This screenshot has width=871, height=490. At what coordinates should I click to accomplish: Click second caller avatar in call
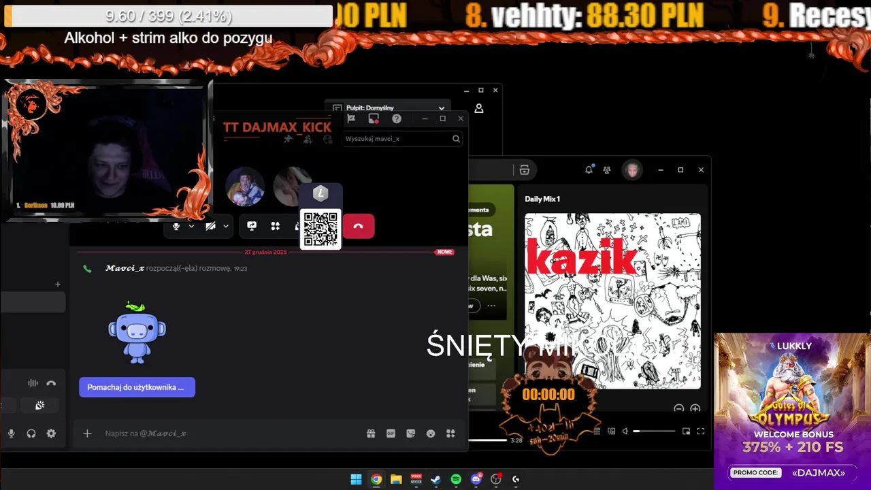pyautogui.click(x=292, y=186)
